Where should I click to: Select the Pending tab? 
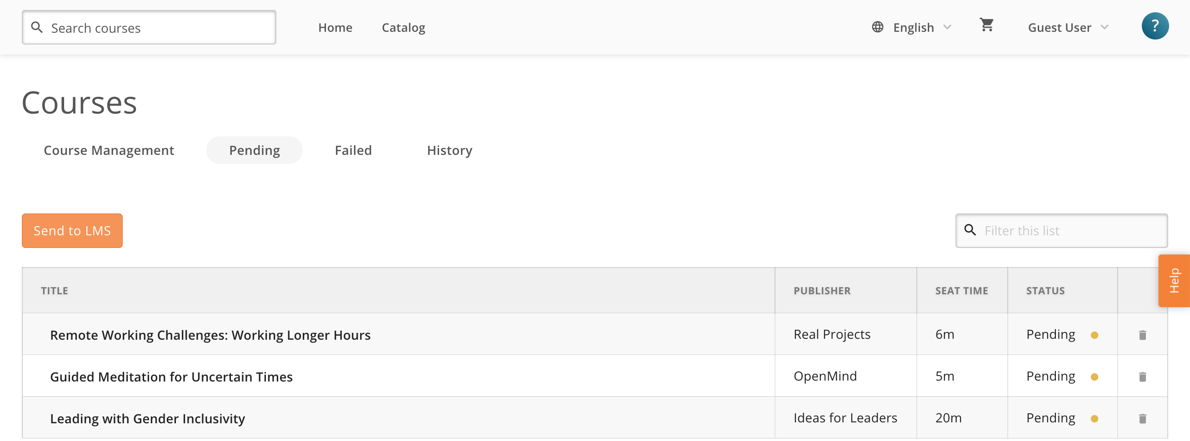tap(254, 150)
